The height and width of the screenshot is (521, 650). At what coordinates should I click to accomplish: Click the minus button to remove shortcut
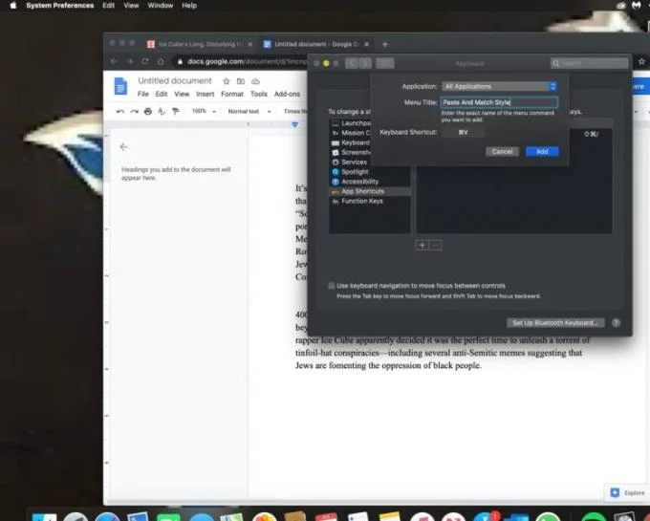coord(435,245)
